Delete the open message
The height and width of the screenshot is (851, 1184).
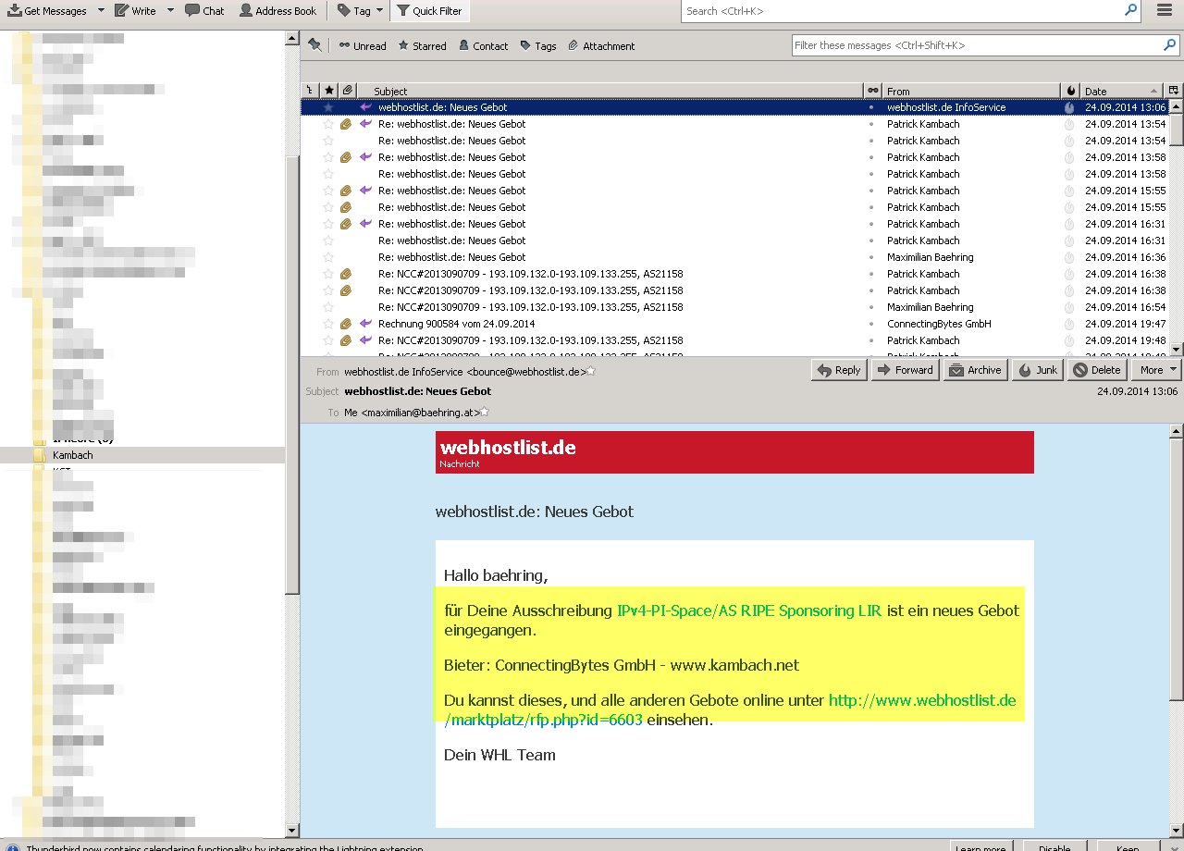(x=1096, y=370)
